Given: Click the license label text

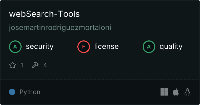Looking at the screenshot, I should tap(107, 46).
